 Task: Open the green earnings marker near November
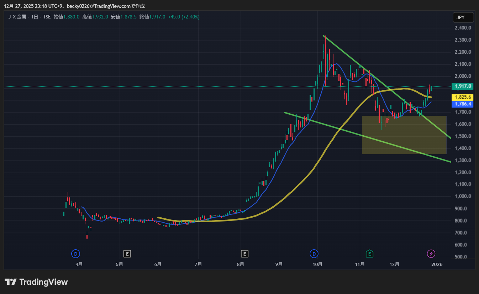[370, 254]
